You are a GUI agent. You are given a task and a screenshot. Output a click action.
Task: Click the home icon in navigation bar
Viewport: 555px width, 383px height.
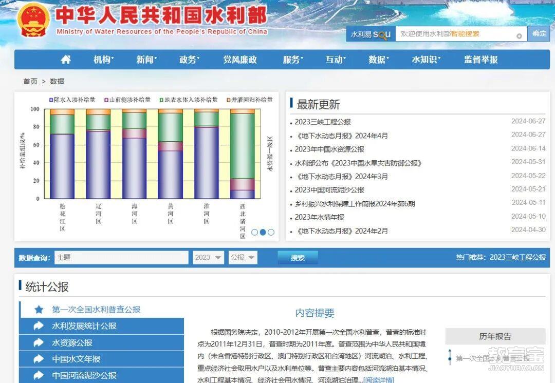(65, 59)
